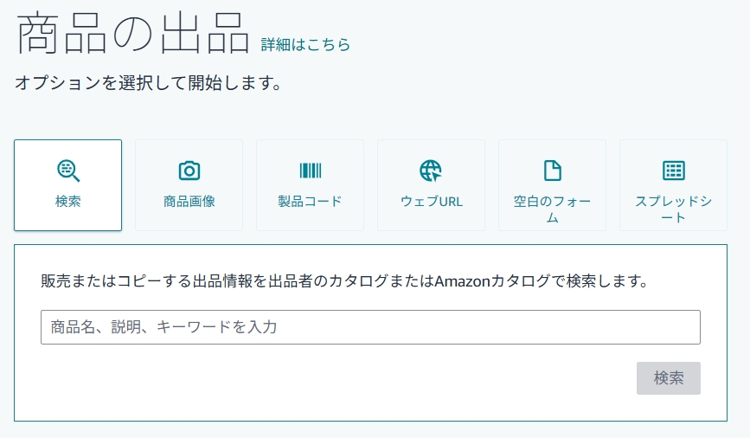Select the 空白のフォーム tab label

[553, 209]
